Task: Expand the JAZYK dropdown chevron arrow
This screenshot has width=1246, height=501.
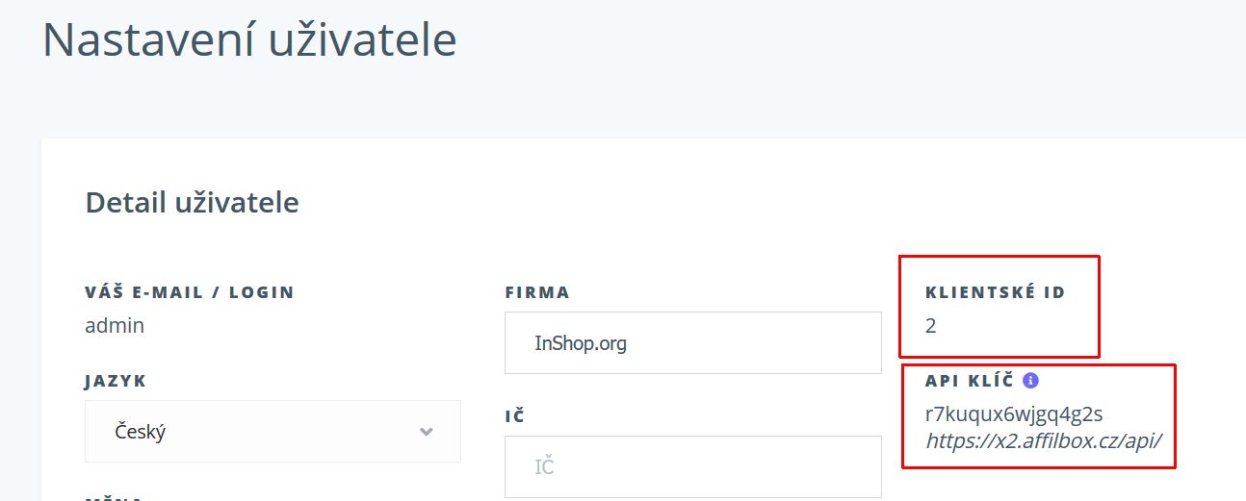Action: (427, 432)
